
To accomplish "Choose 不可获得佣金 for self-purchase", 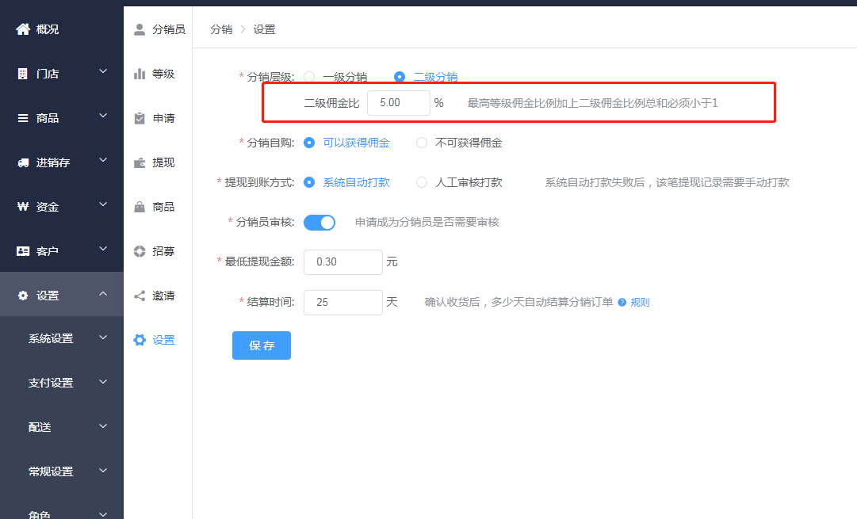I will click(422, 143).
